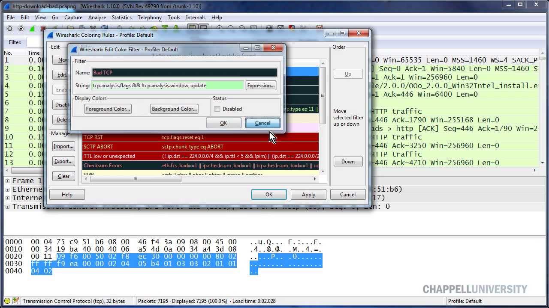Click the Name field containing Bad TCP

point(185,73)
